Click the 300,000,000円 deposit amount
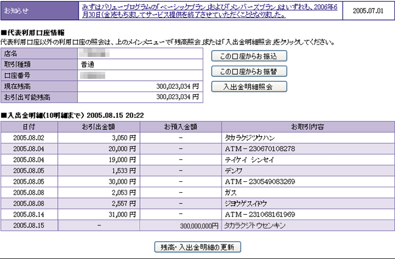395x259 pixels. point(198,226)
